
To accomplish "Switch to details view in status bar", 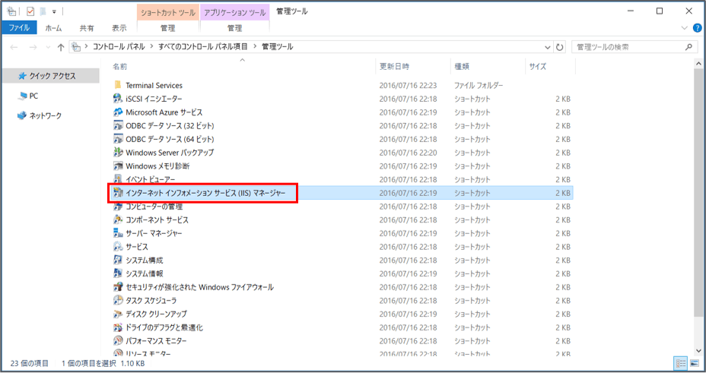I will pos(680,364).
